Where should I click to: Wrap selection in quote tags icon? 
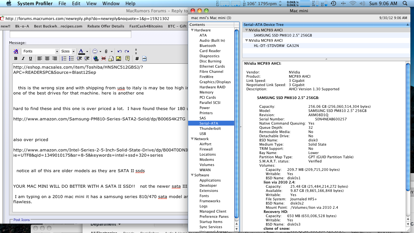pos(127,59)
